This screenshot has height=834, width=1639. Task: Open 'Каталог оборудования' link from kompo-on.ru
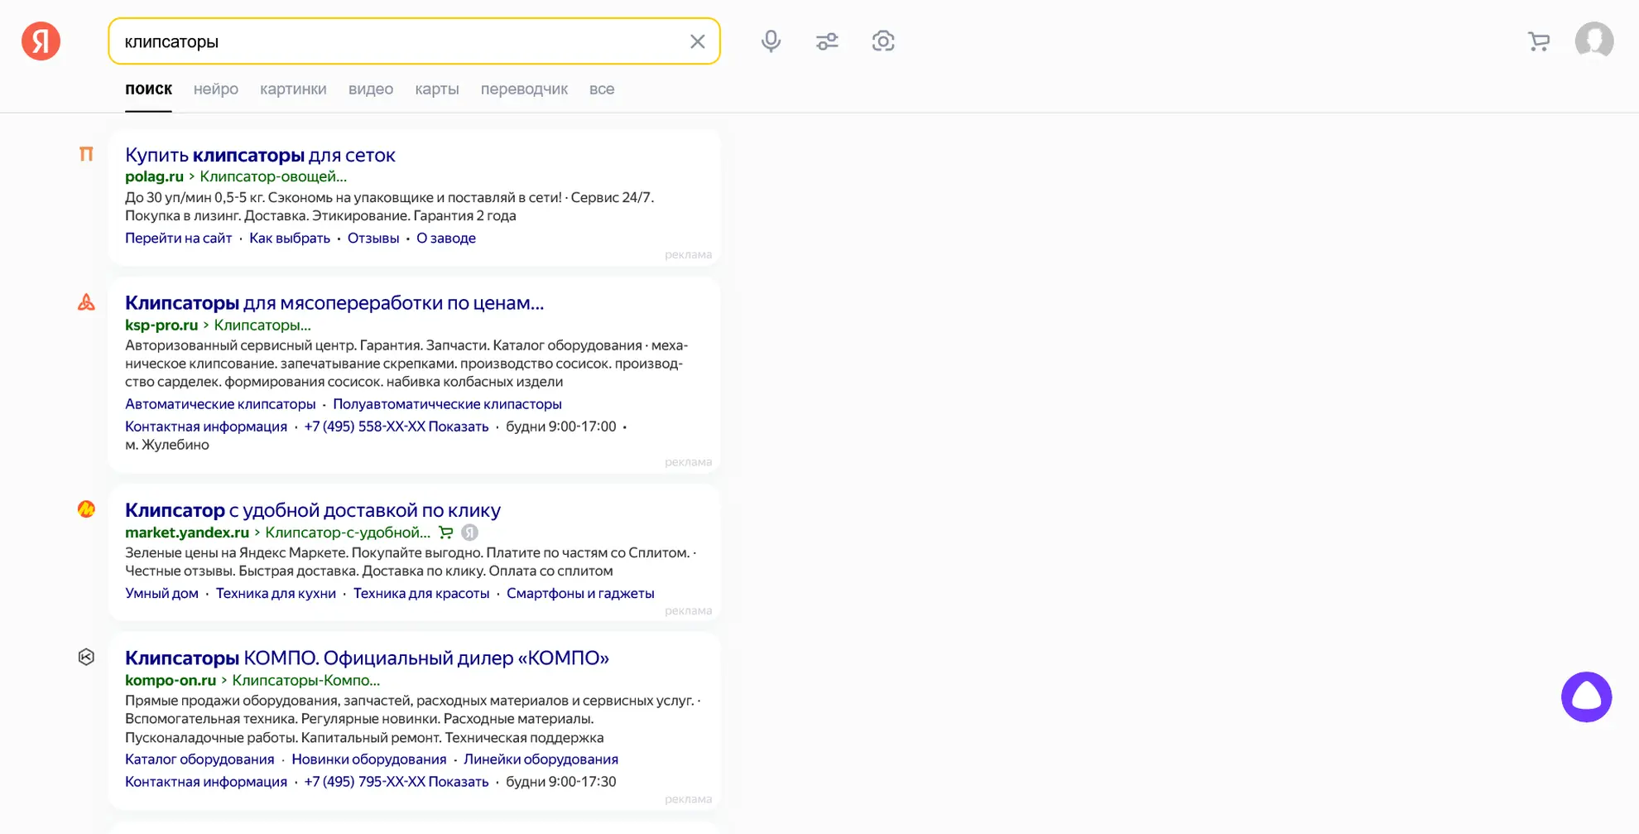point(199,759)
